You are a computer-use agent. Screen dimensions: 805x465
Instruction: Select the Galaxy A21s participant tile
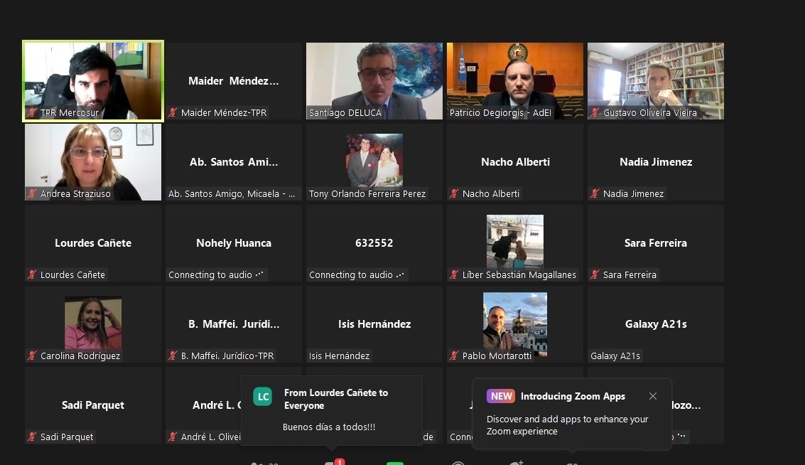656,324
